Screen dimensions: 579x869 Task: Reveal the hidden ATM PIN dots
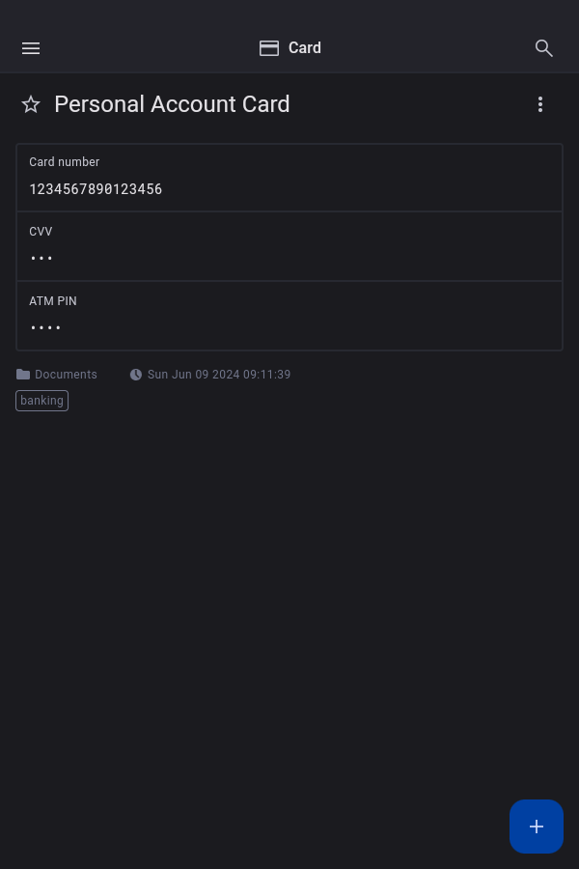[x=45, y=327]
